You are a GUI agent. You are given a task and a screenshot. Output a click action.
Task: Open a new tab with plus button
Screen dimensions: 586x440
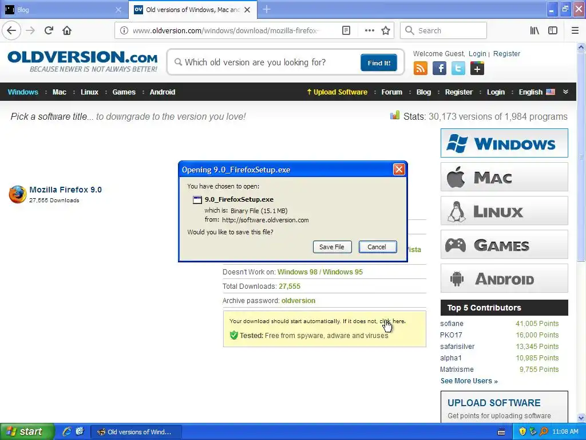pos(267,9)
